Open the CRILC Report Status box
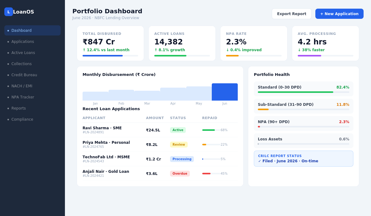 coord(304,159)
